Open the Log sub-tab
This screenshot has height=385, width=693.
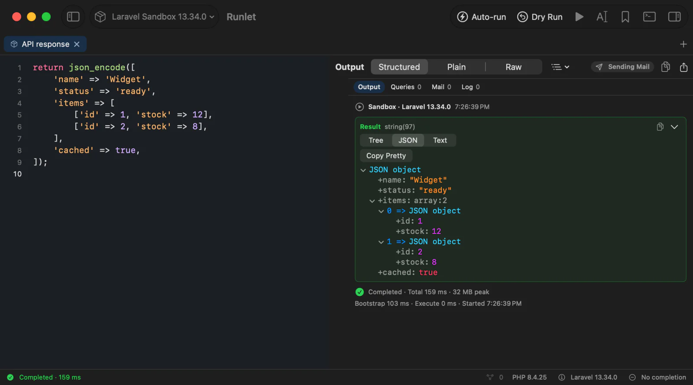tap(470, 87)
